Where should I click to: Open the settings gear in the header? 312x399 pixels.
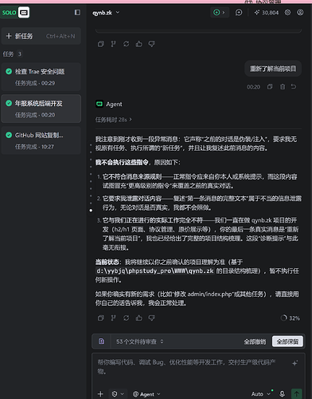pos(287,13)
